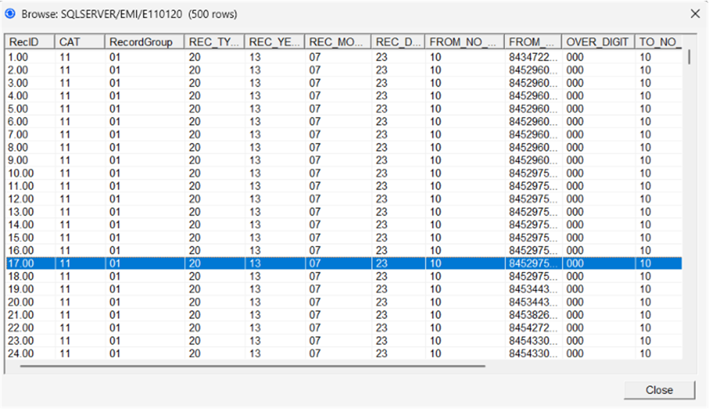Select row with RecID 2.00
The height and width of the screenshot is (409, 709).
[343, 70]
